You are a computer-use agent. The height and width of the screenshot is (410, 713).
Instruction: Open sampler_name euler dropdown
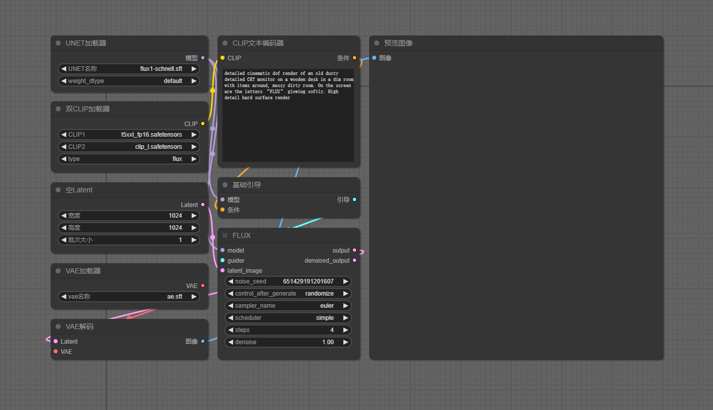coord(288,306)
